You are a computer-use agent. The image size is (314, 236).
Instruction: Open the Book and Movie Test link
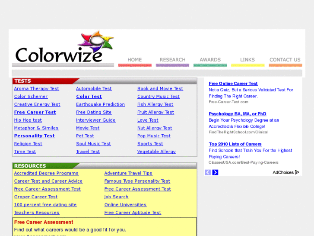[160, 89]
